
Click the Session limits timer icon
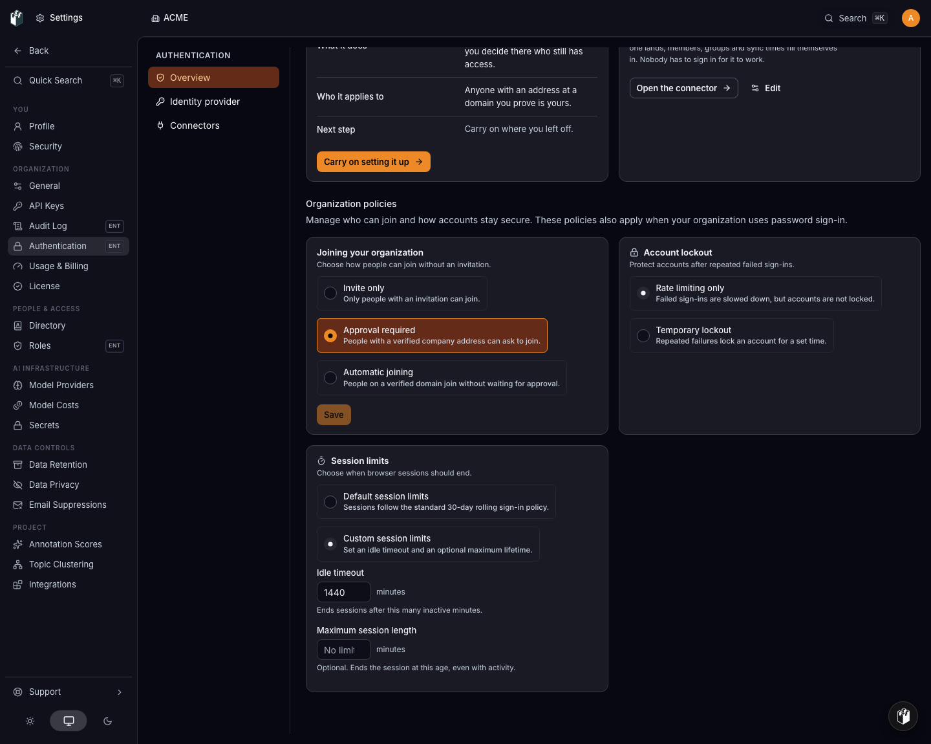point(321,461)
